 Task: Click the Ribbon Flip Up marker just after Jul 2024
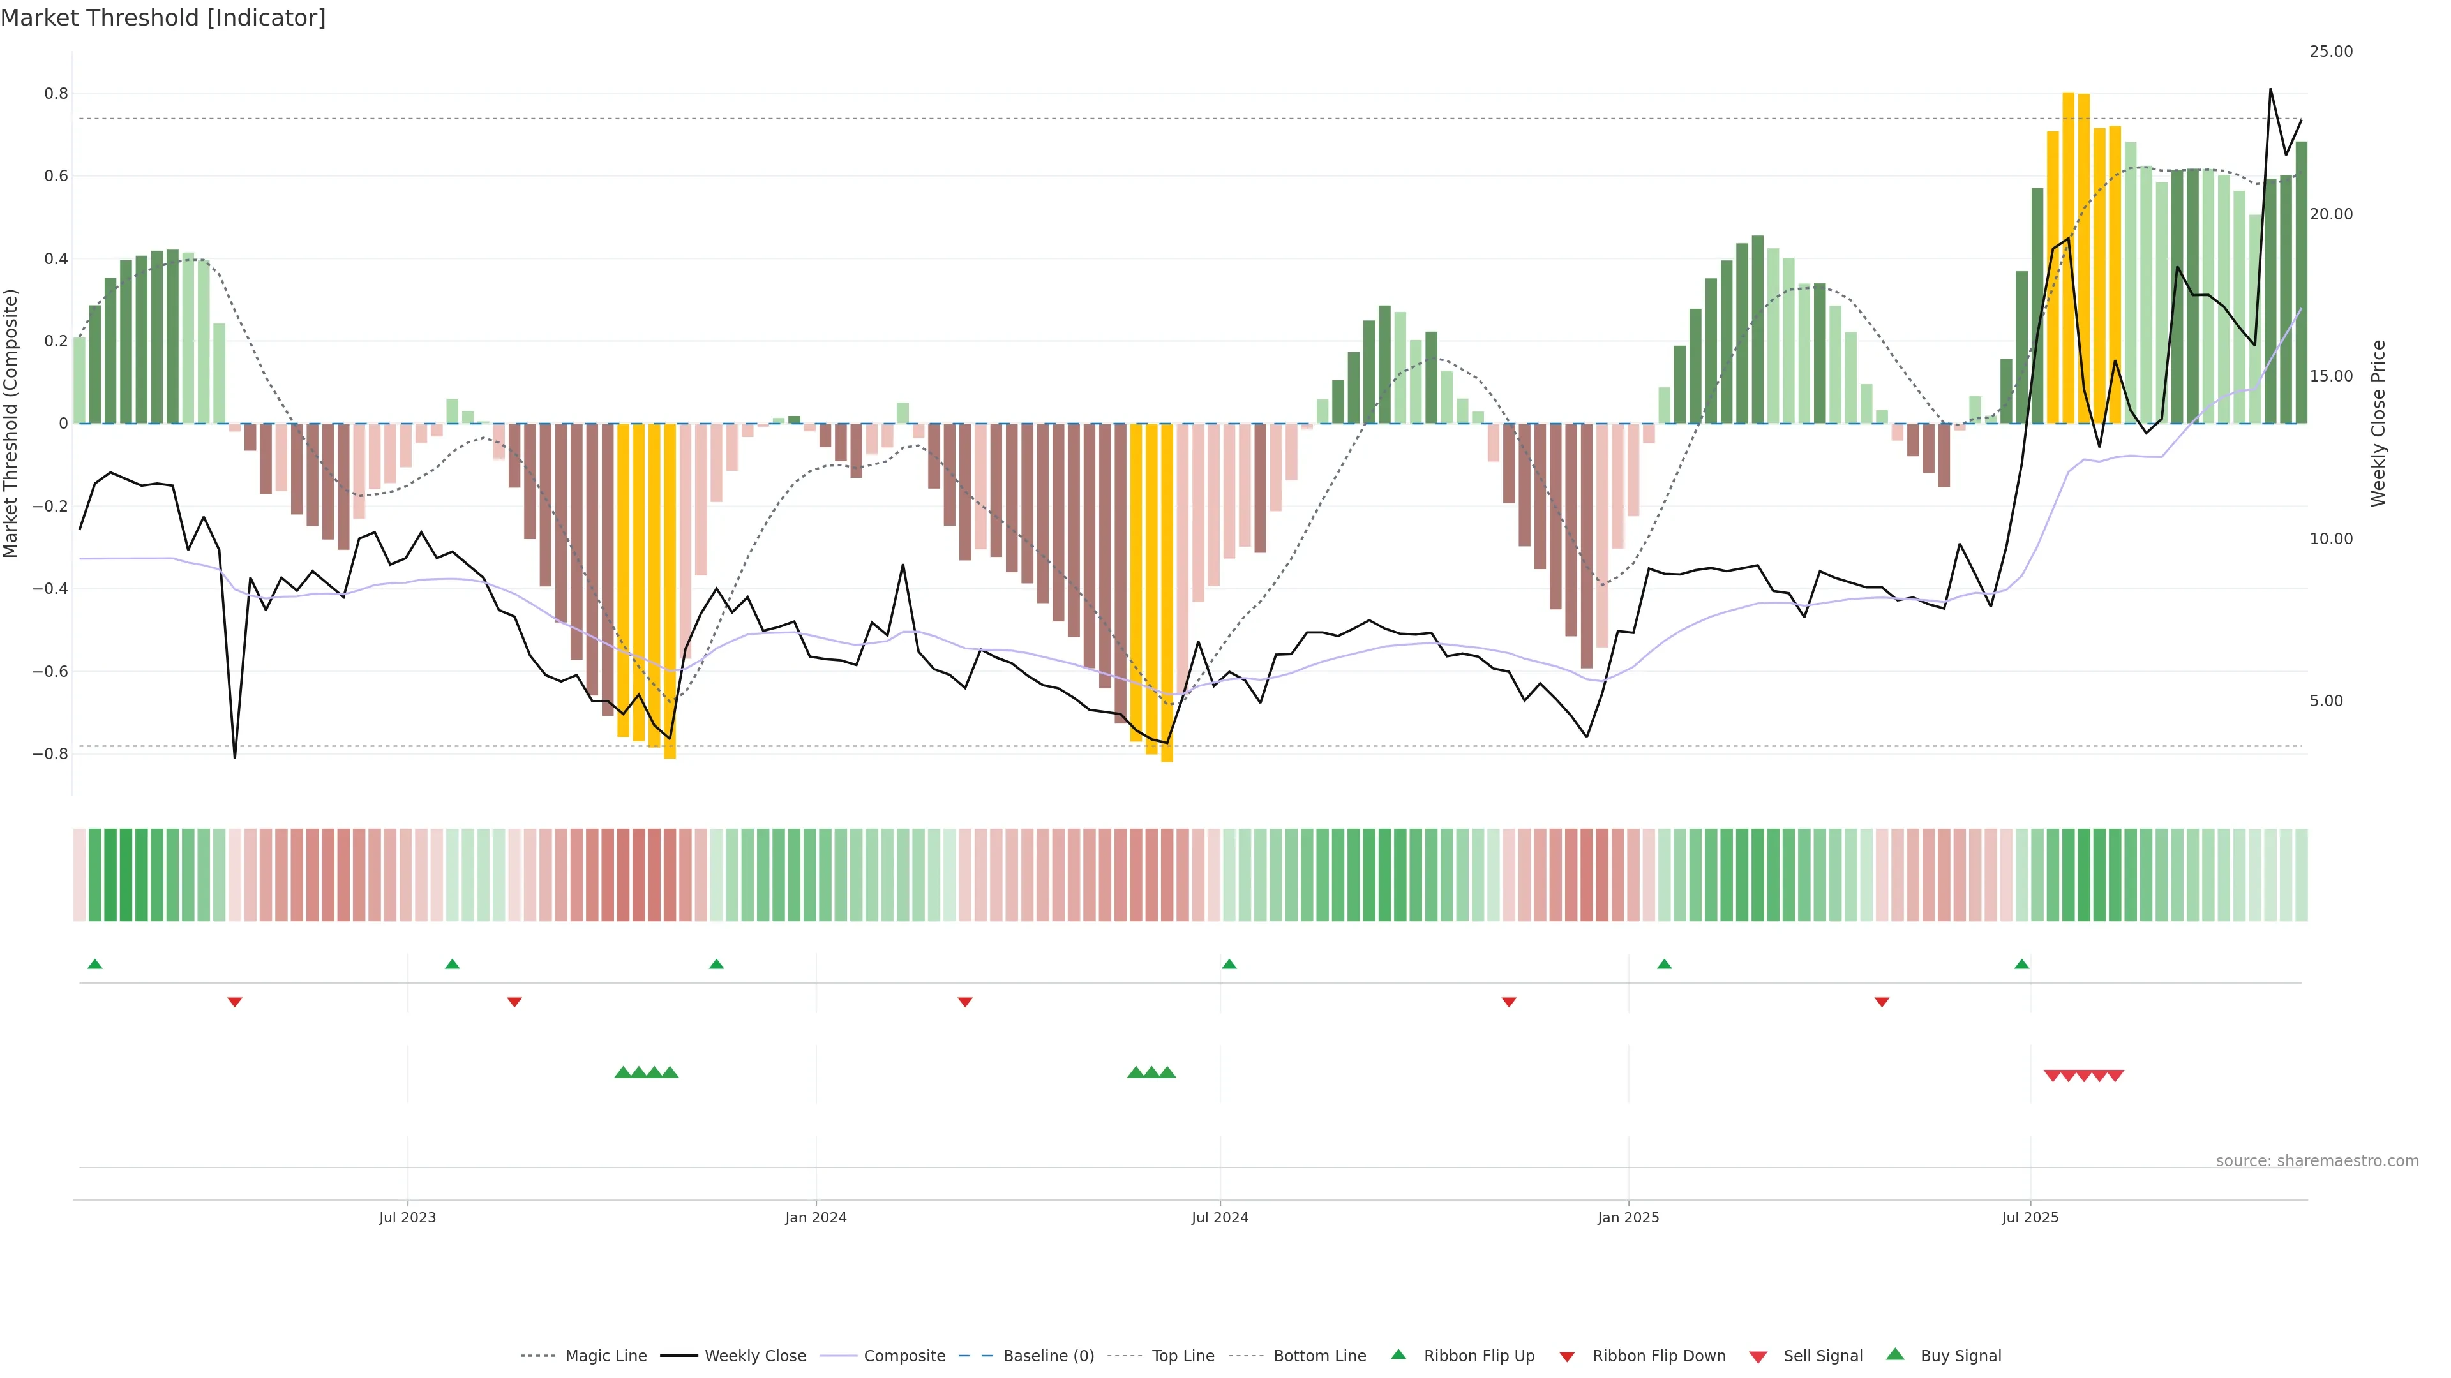(1229, 965)
